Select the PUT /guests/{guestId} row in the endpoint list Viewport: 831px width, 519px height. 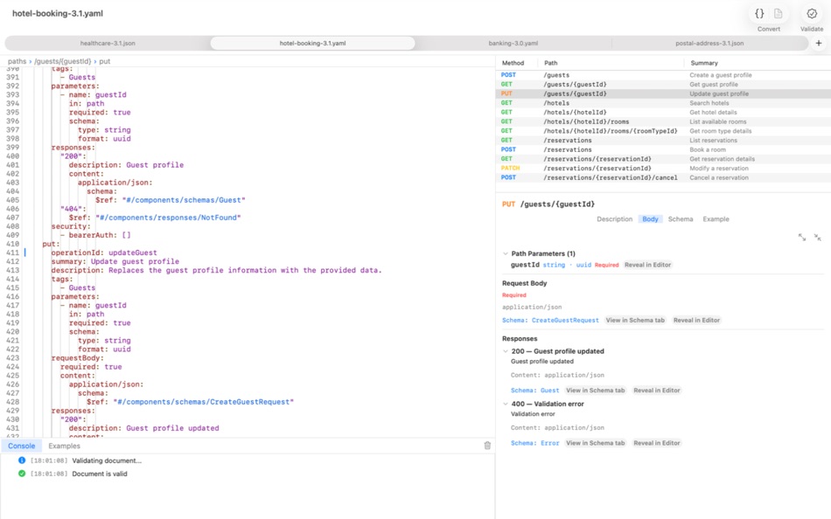click(x=612, y=93)
